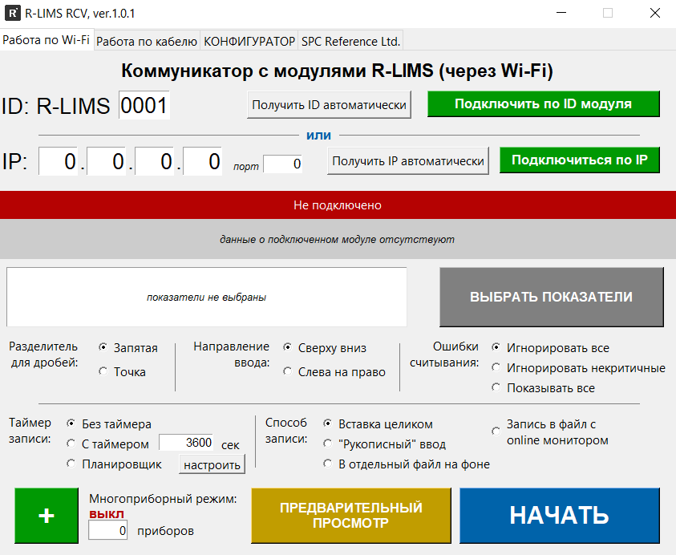The width and height of the screenshot is (676, 555).
Task: Click the R-LIMS app icon in title bar
Action: click(x=12, y=13)
